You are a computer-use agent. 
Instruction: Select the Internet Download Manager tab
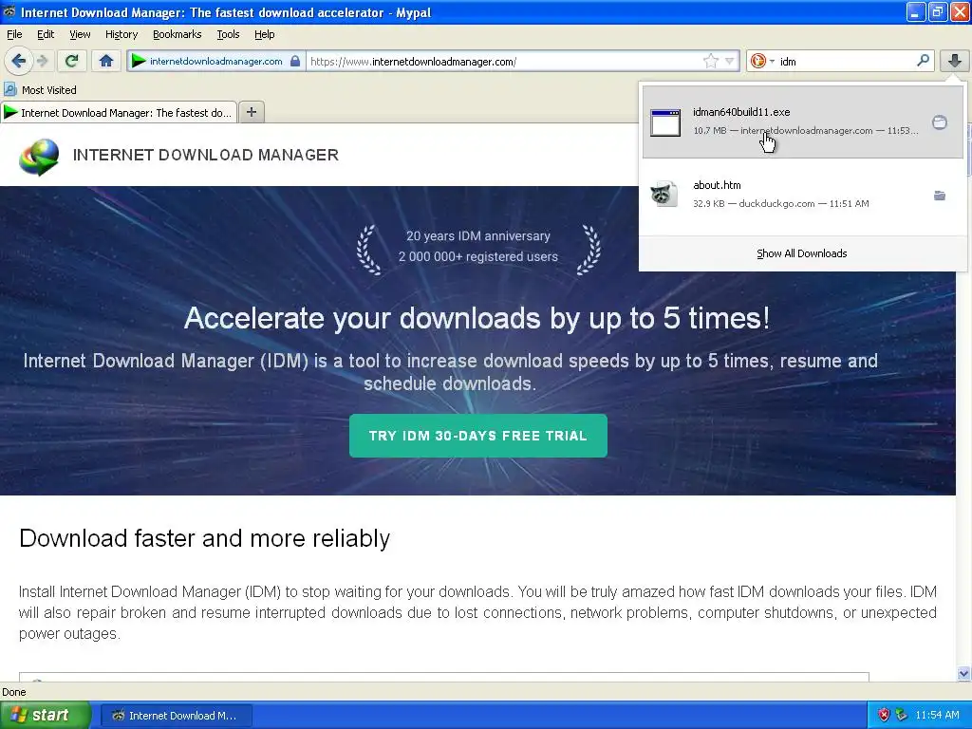click(x=119, y=112)
